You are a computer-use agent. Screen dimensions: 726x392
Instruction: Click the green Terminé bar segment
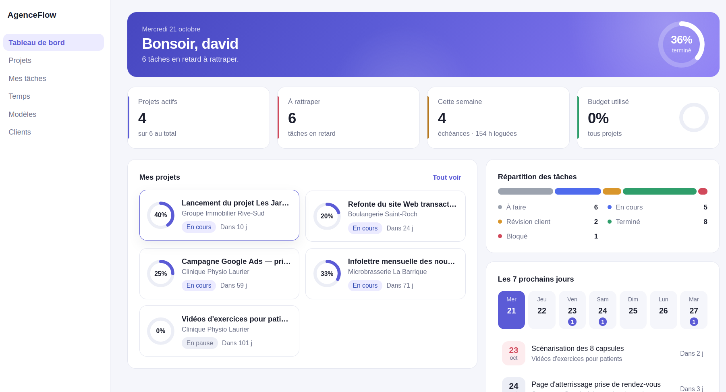[x=660, y=191]
